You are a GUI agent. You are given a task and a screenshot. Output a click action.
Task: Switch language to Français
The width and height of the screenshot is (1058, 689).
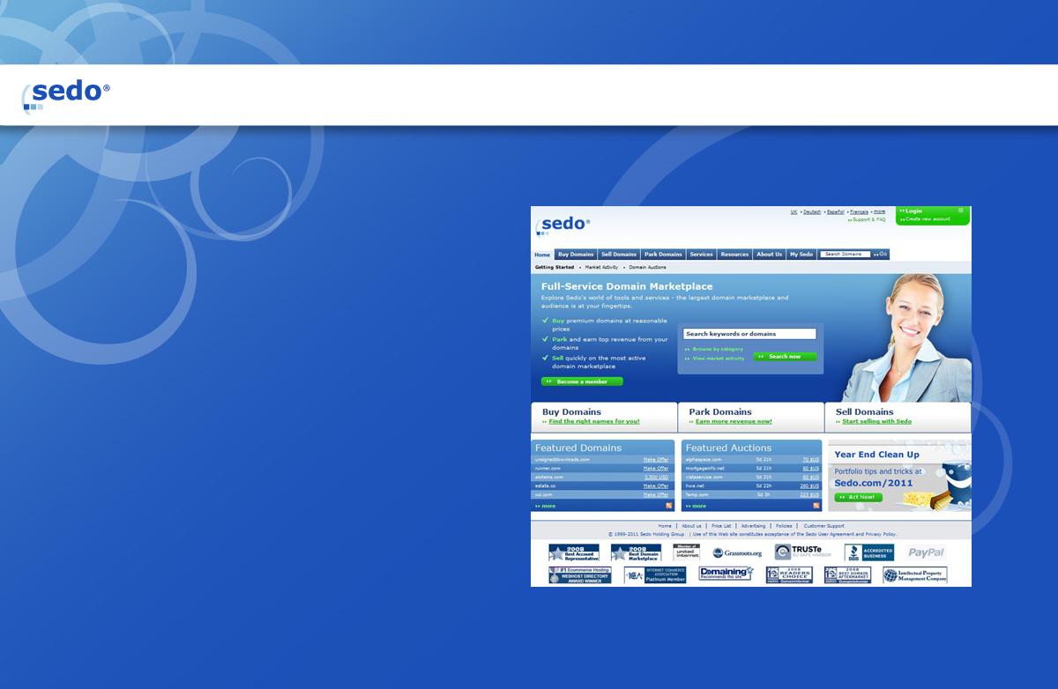pos(859,212)
